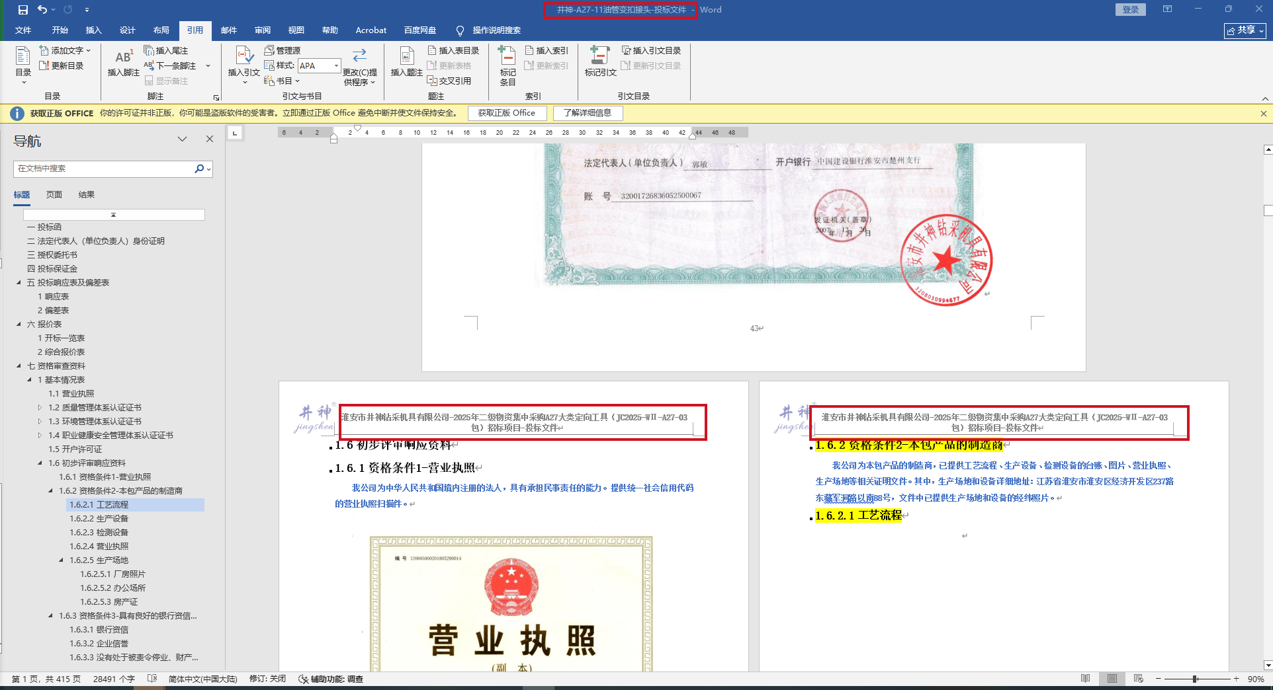Click the zoom slider handle
Viewport: 1273px width, 690px height.
coord(1195,679)
